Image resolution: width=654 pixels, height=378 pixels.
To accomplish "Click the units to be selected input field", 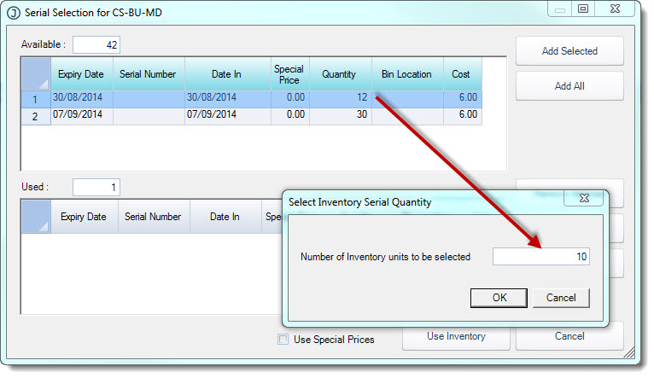I will pos(541,256).
